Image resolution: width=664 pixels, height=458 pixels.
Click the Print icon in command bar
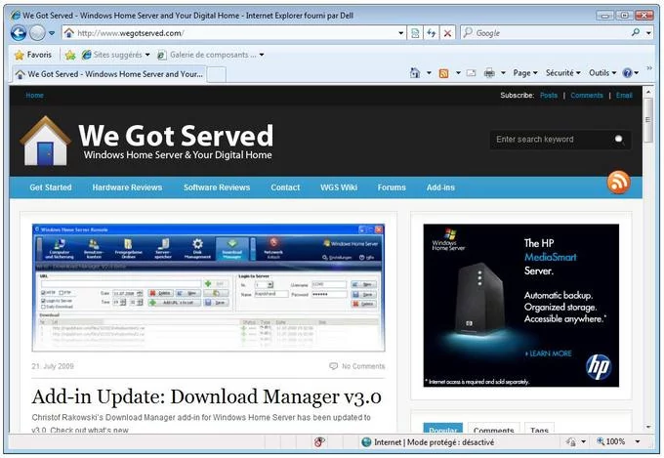[x=489, y=73]
